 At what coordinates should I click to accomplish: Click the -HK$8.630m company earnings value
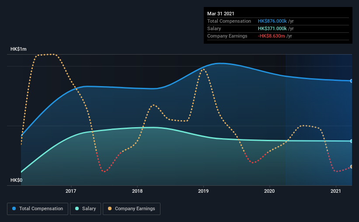(x=271, y=36)
